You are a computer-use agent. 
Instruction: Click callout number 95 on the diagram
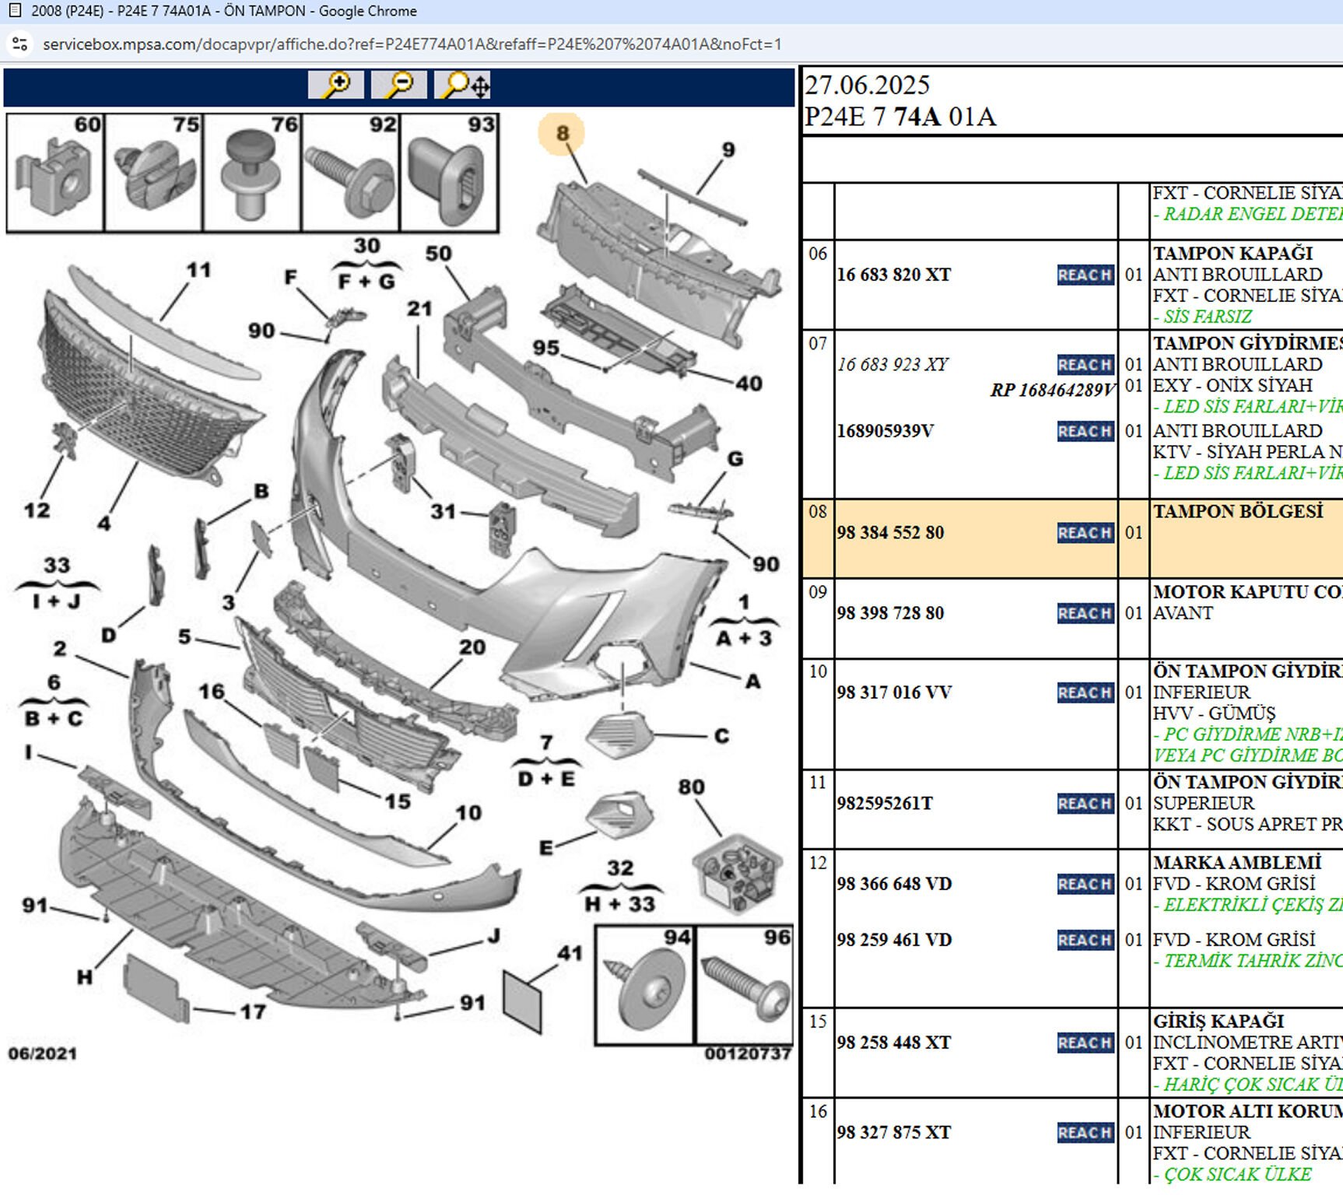(x=546, y=348)
